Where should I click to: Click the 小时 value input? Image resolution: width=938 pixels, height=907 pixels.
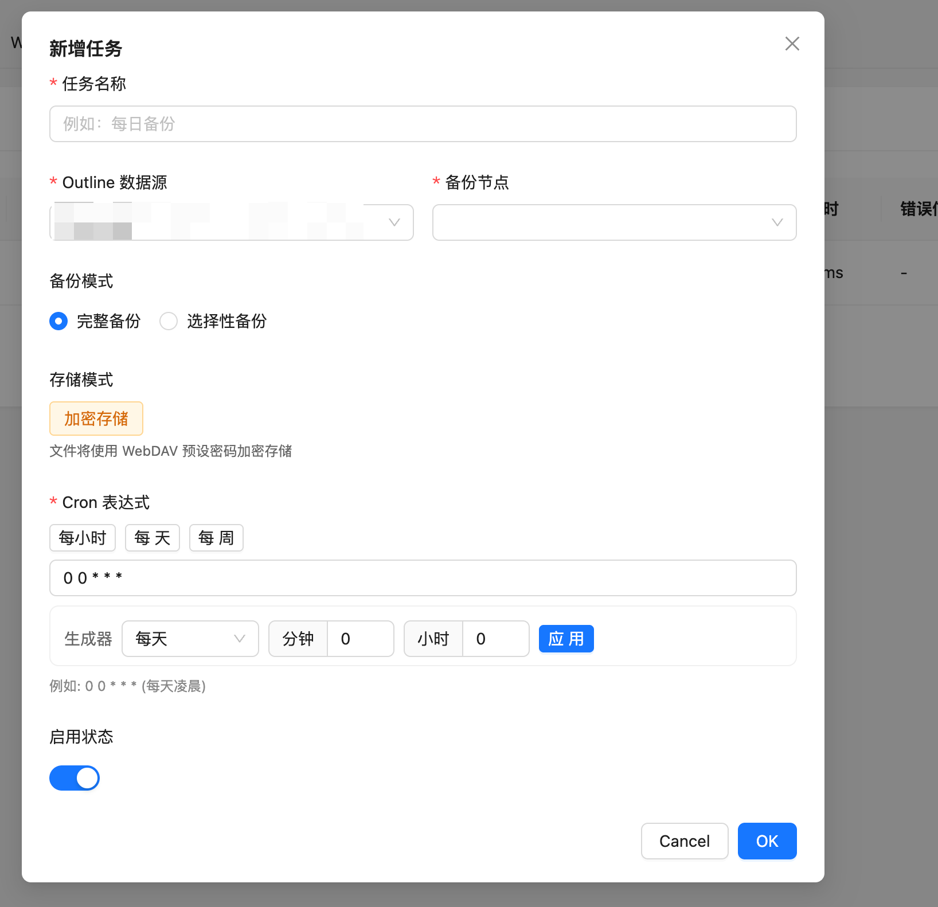(x=496, y=639)
